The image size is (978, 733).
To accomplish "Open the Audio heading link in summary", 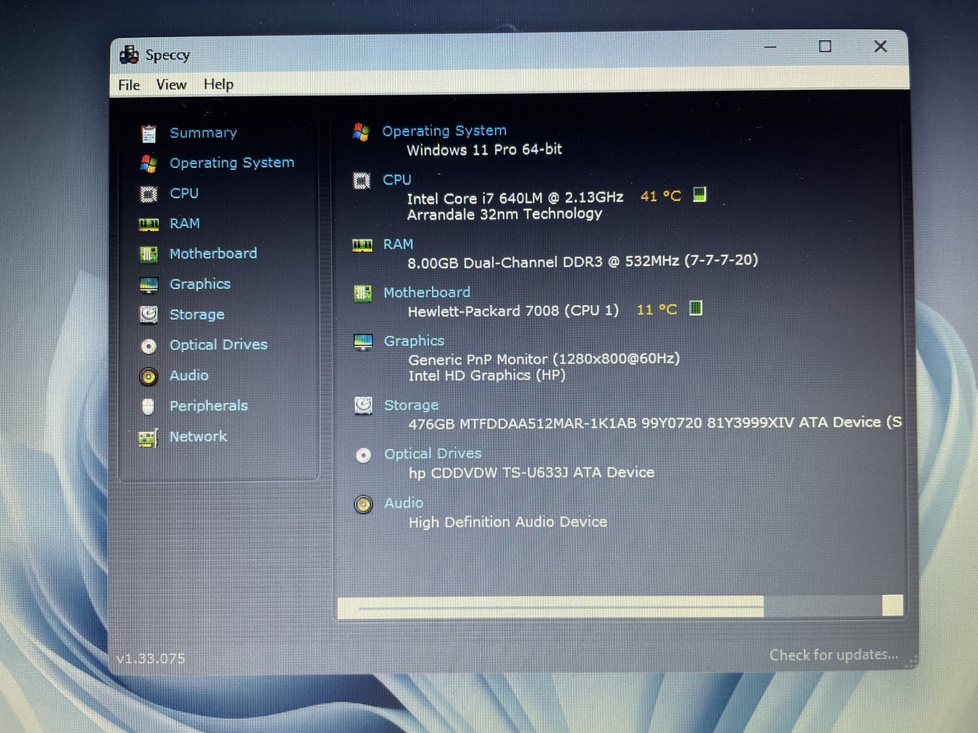I will point(403,503).
